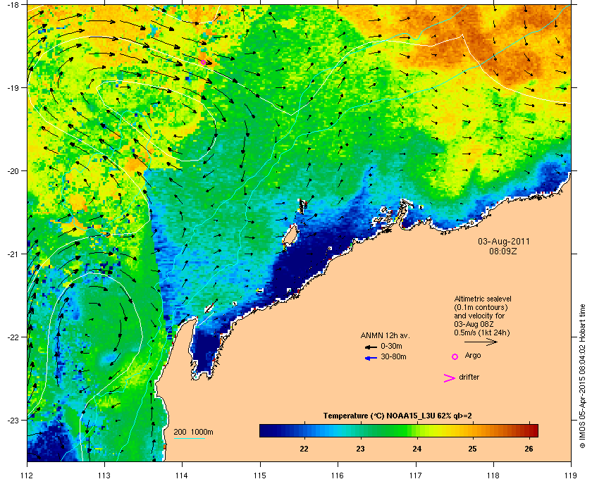Viewport: 592px width, 479px height.
Task: Click the '30-80m' legend label
Action: point(393,356)
